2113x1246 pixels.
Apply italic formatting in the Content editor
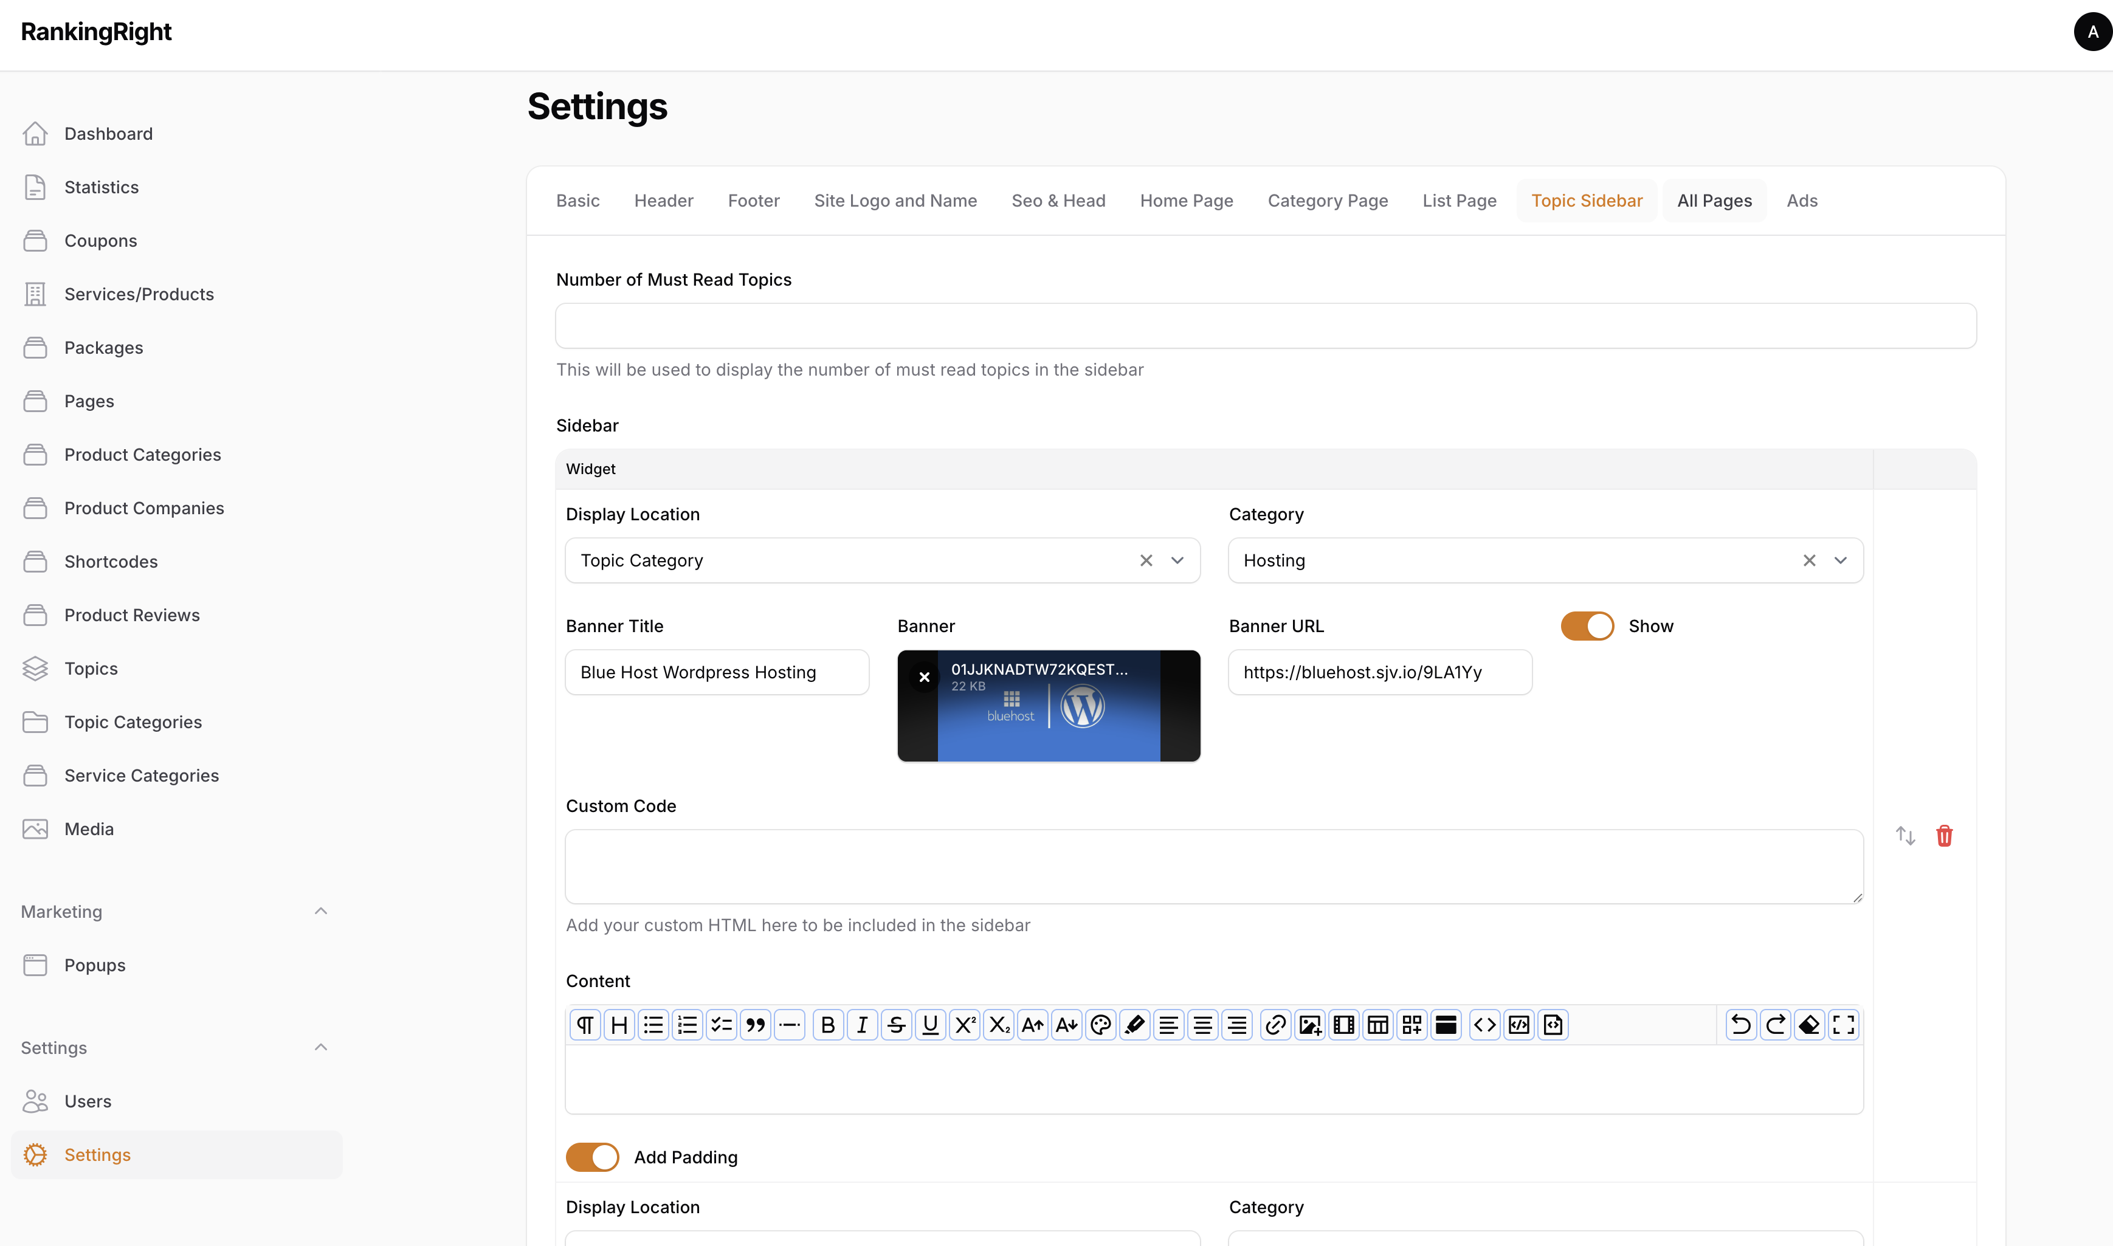point(862,1024)
